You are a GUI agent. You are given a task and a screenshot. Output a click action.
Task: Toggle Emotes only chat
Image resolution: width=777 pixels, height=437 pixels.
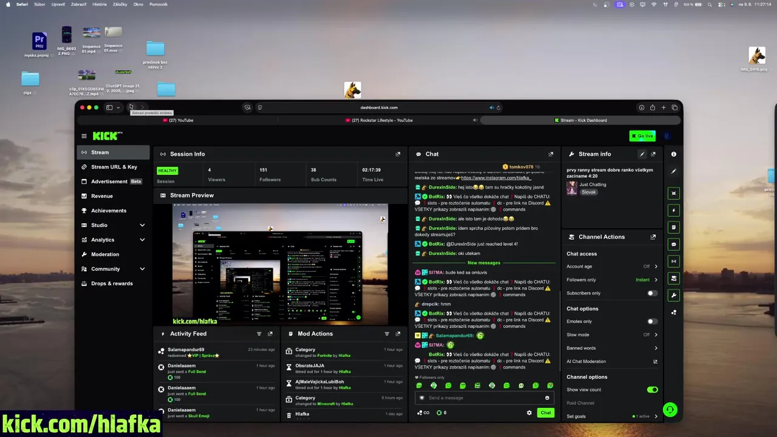[652, 322]
